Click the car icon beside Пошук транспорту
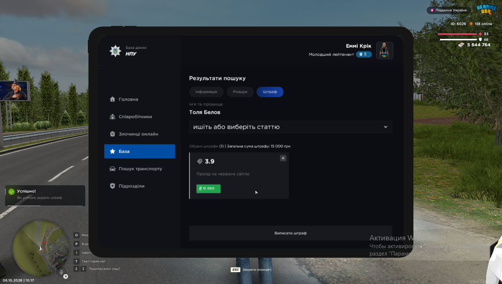502x284 pixels. (x=113, y=169)
